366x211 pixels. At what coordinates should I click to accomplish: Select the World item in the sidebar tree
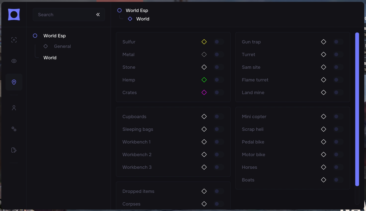click(50, 58)
